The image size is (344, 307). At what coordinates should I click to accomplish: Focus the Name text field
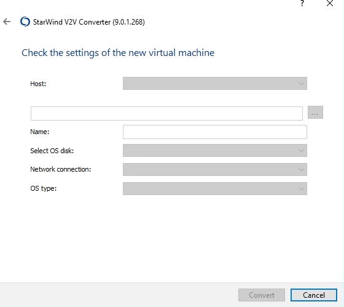coord(215,132)
